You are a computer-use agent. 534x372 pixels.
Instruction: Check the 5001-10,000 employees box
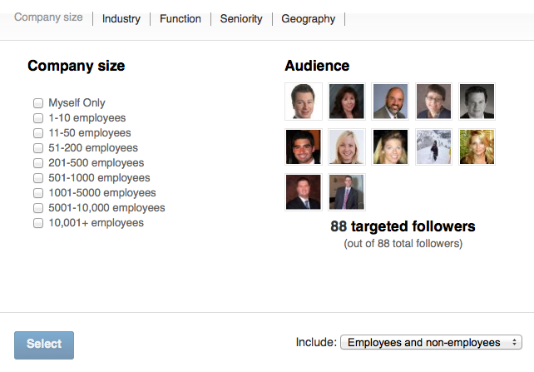coord(38,208)
